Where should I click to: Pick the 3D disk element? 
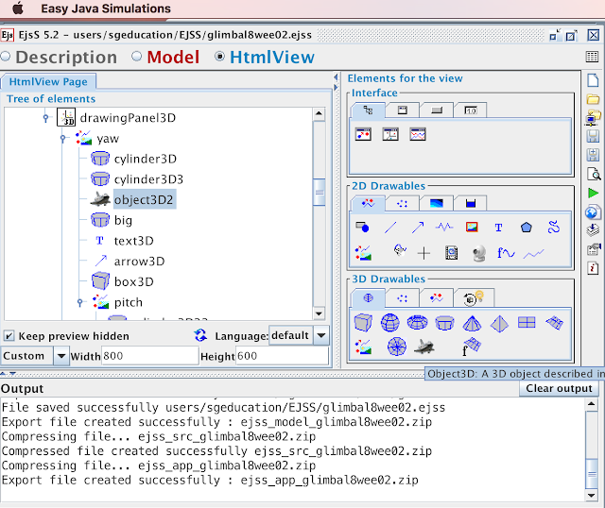[x=397, y=347]
